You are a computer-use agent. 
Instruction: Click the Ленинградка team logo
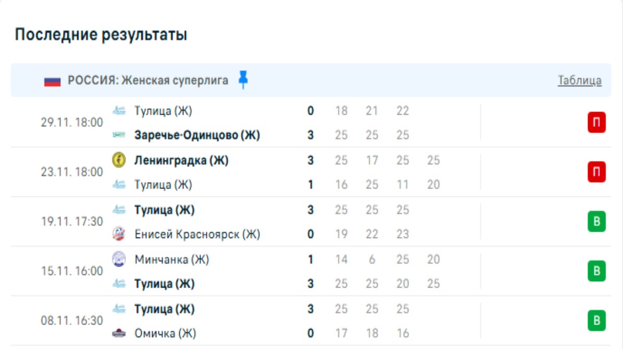tap(119, 160)
